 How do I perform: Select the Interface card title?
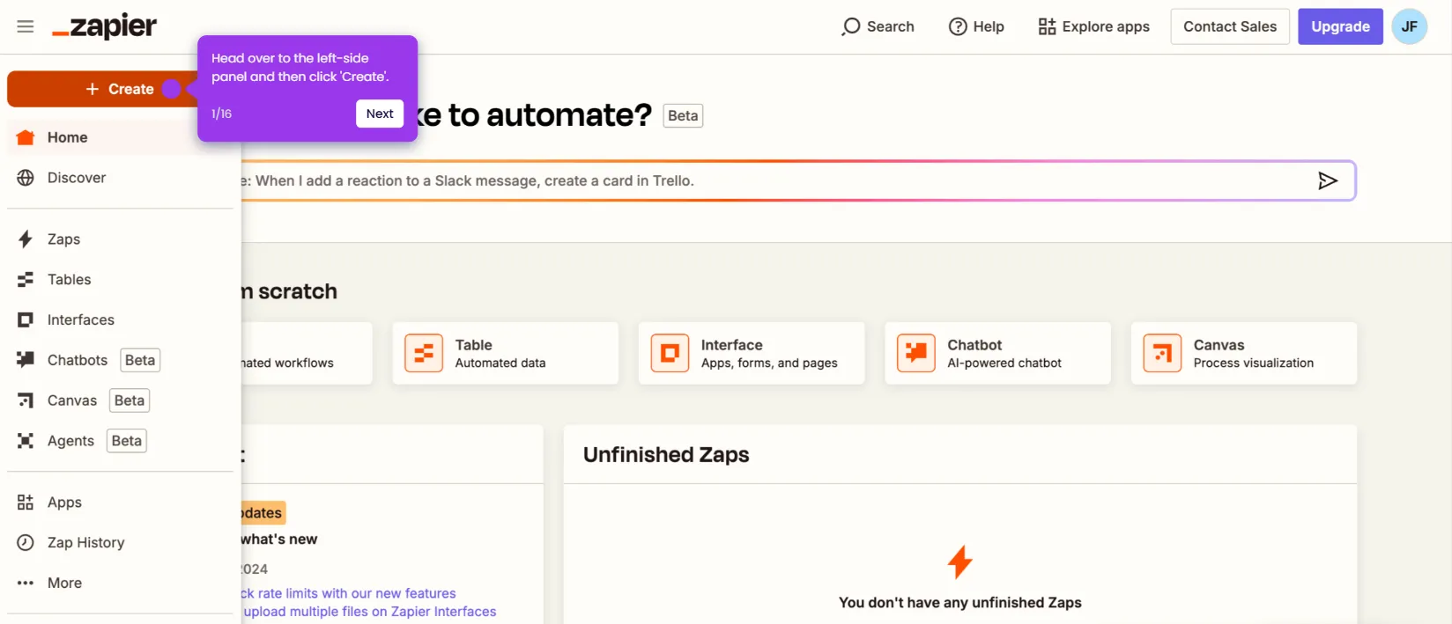tap(732, 345)
